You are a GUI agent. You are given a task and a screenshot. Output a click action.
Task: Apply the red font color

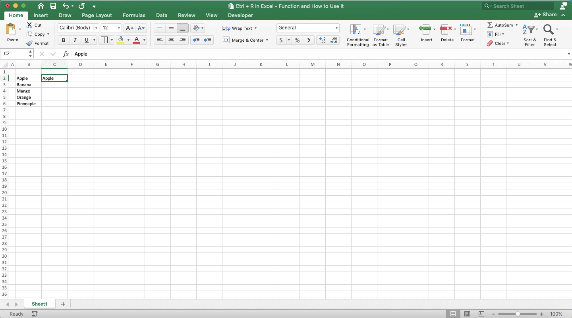point(137,40)
